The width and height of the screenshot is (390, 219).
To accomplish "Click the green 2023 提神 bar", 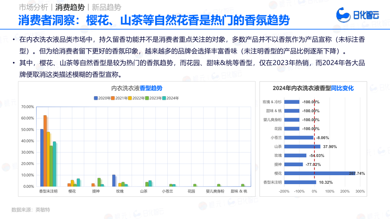I will click(x=99, y=182).
